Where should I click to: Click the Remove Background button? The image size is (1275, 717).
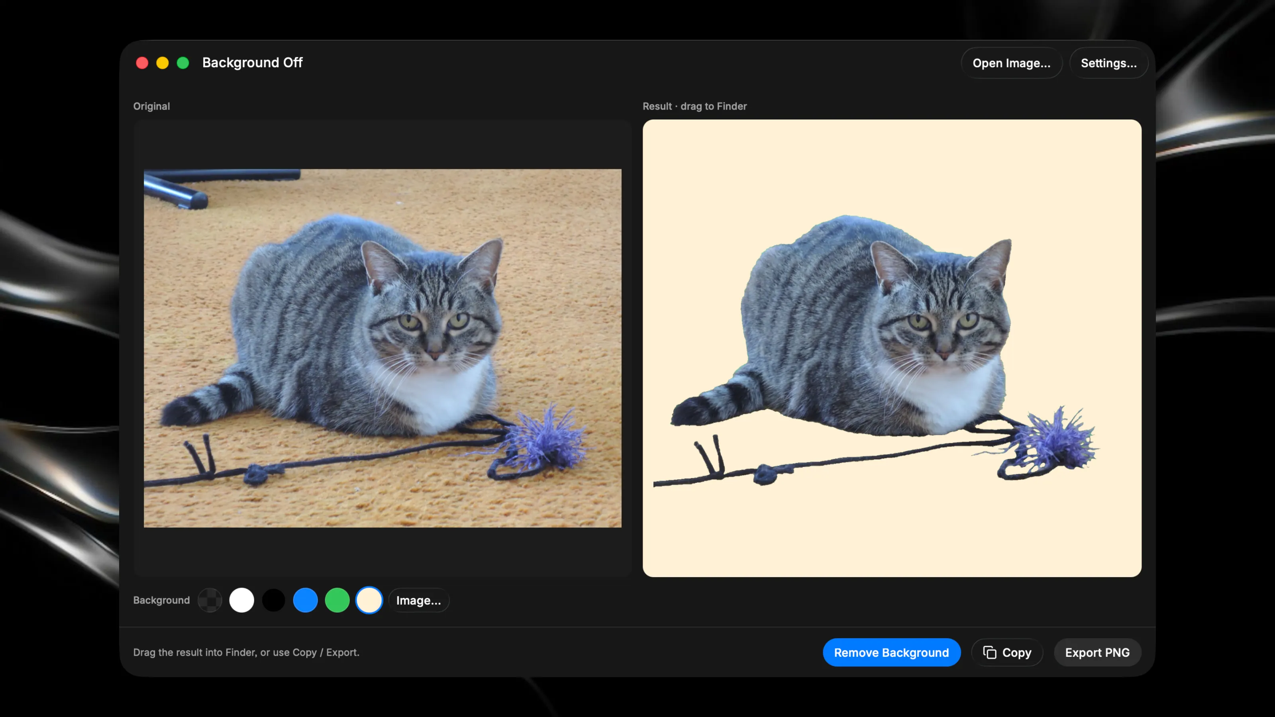pyautogui.click(x=891, y=652)
